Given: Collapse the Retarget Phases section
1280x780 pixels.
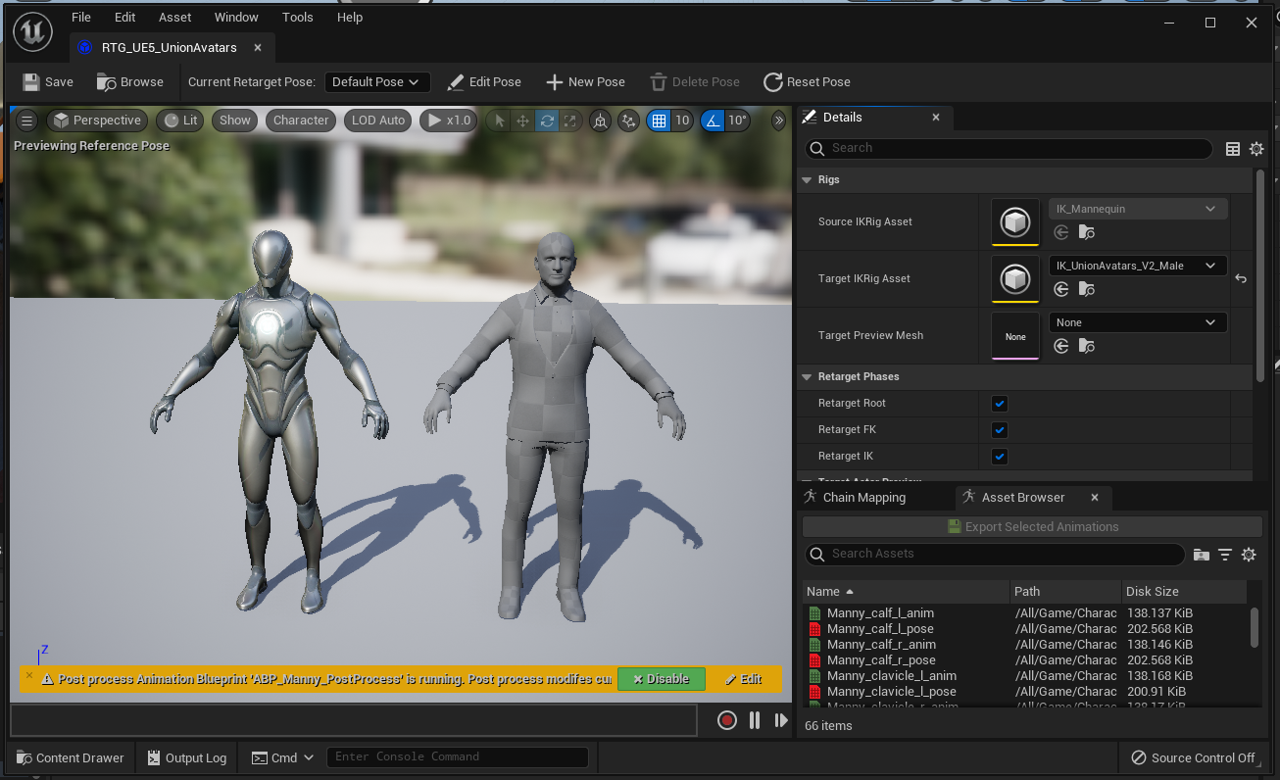Looking at the screenshot, I should click(807, 377).
